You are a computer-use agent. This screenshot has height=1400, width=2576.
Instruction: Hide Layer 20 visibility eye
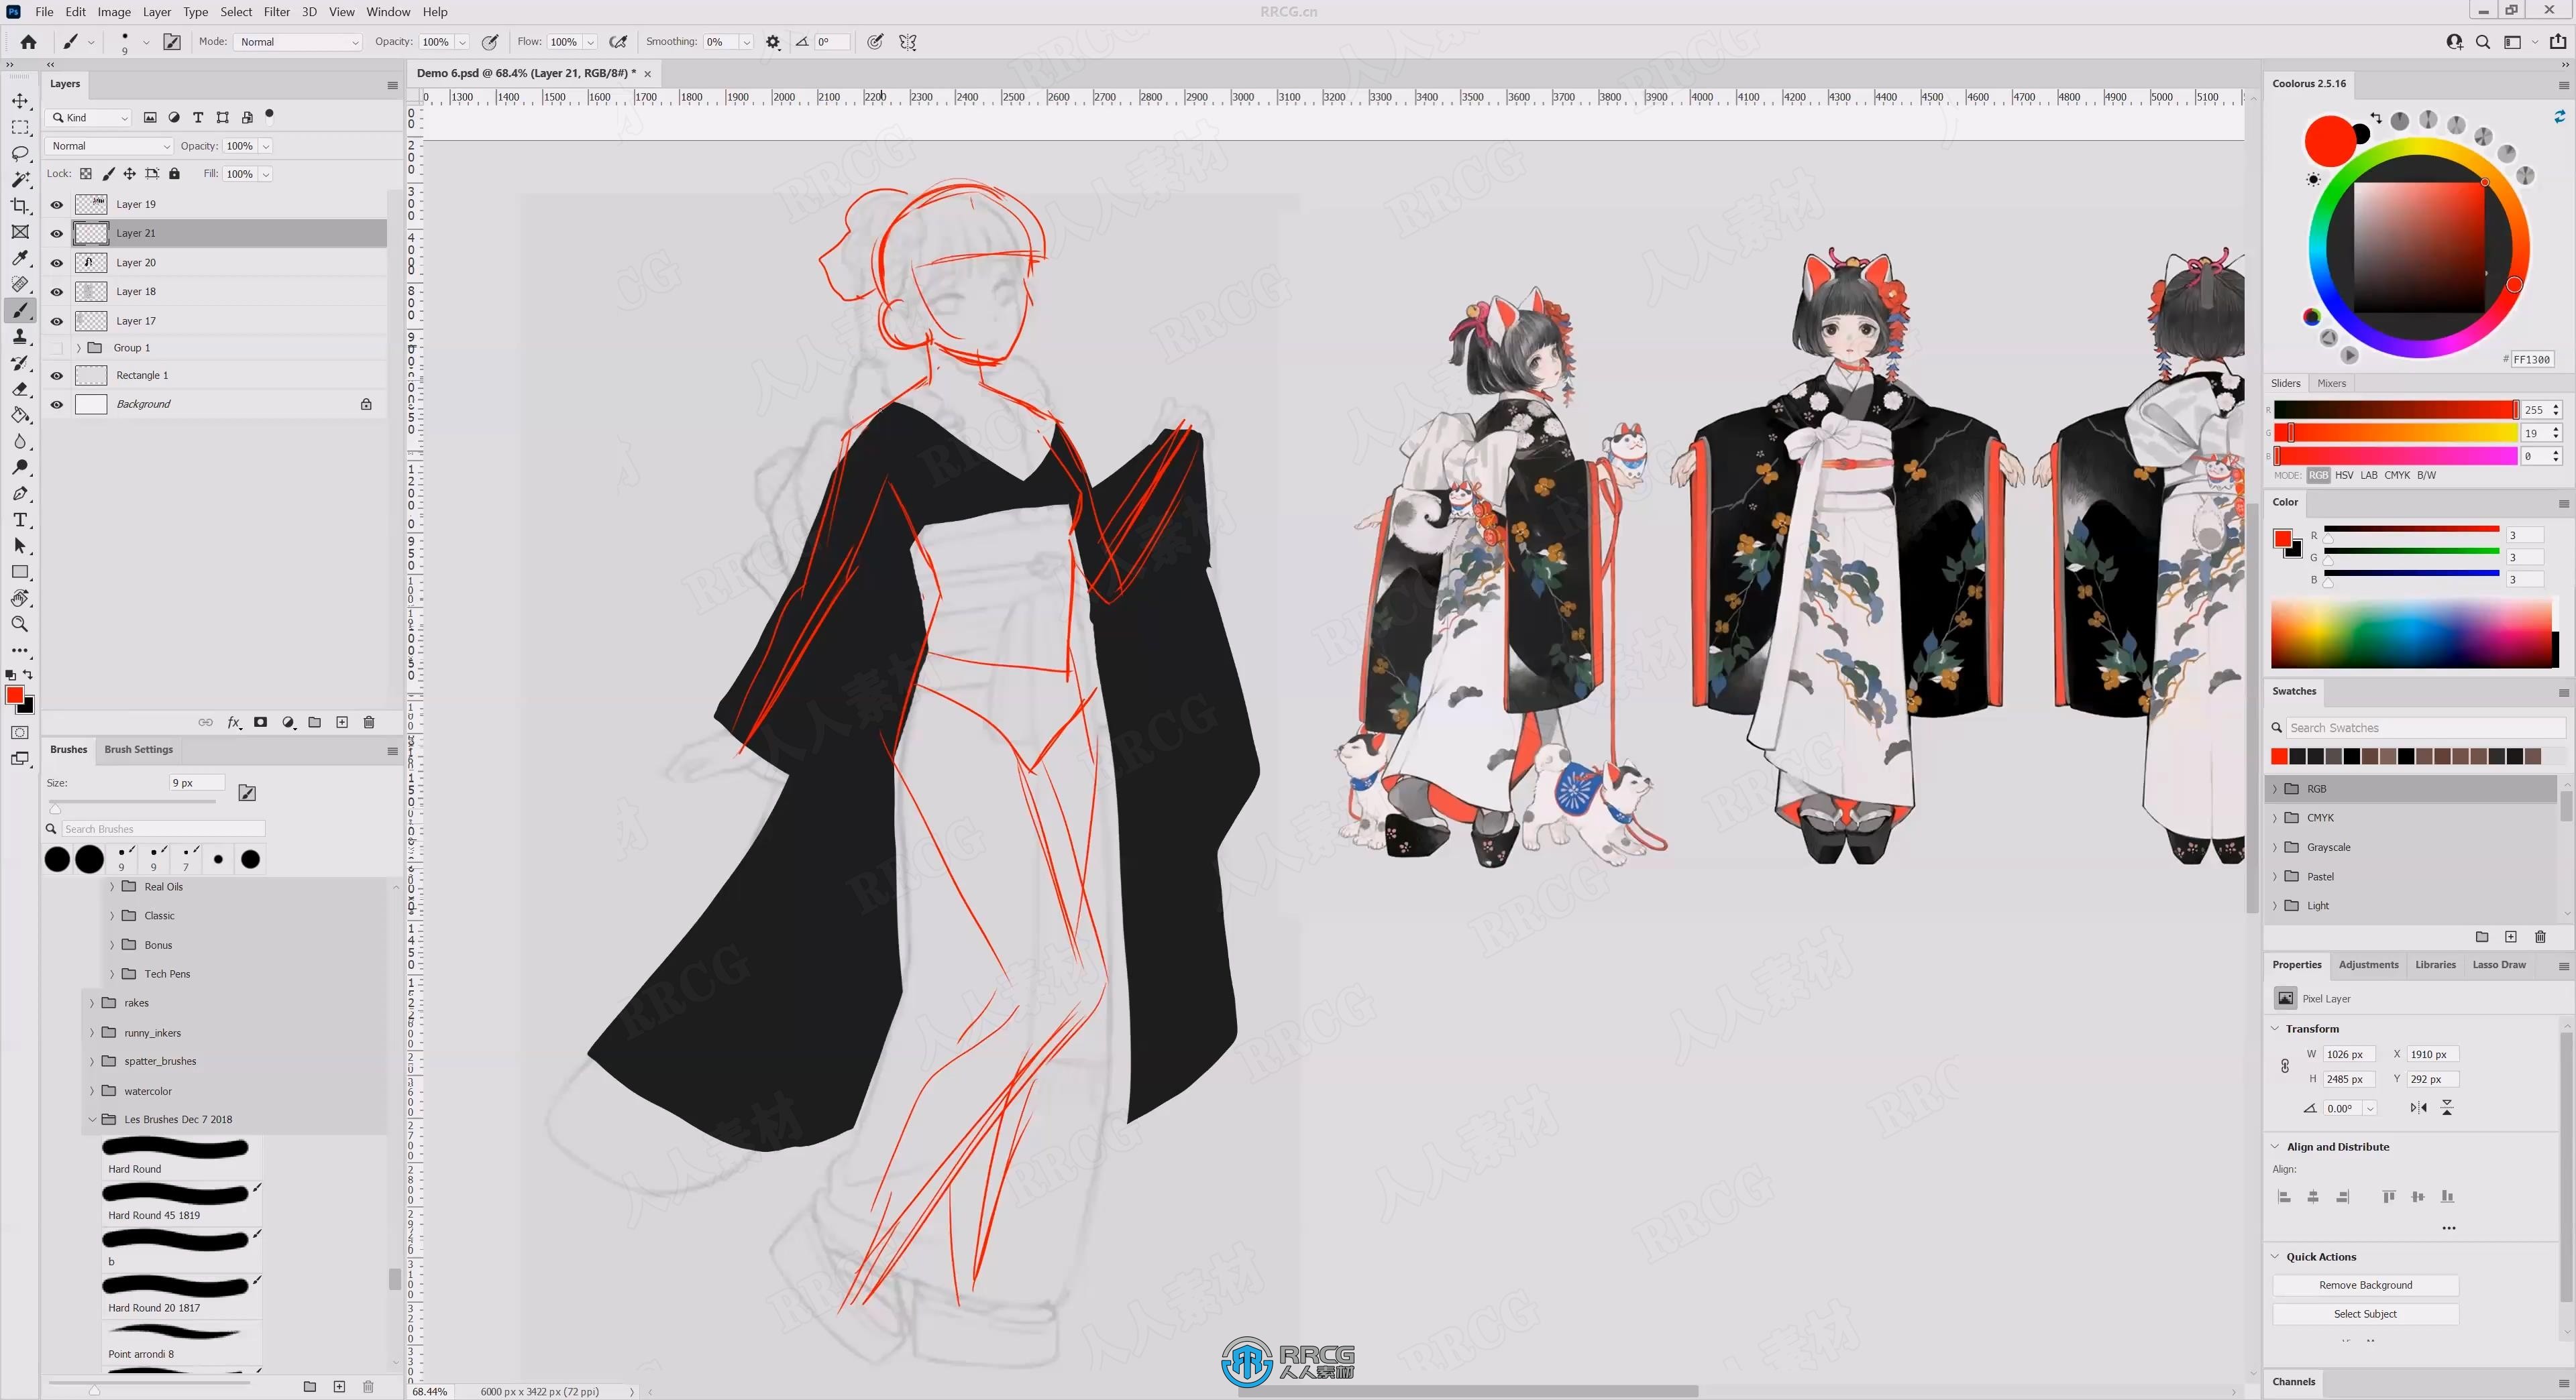[57, 263]
